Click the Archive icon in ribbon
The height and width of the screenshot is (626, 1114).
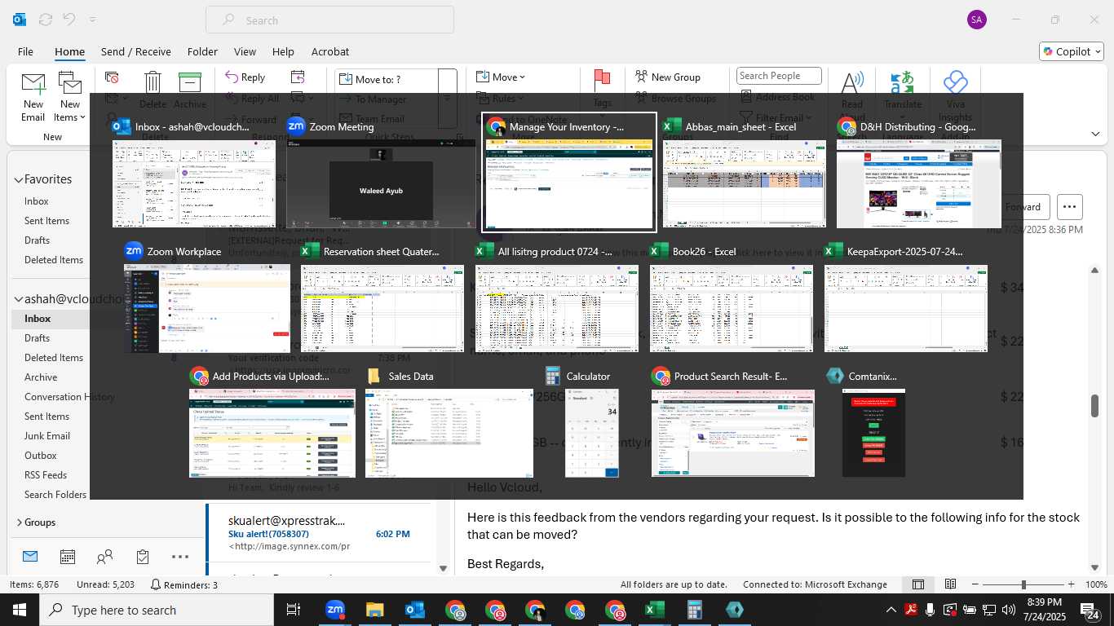[189, 82]
